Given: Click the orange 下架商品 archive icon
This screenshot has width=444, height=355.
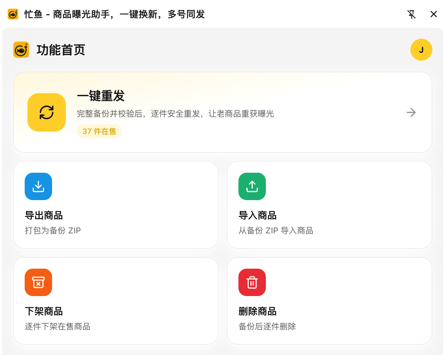Looking at the screenshot, I should 38,282.
